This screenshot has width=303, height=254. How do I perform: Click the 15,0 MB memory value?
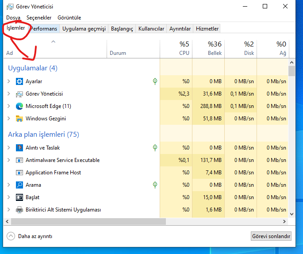pyautogui.click(x=212, y=197)
